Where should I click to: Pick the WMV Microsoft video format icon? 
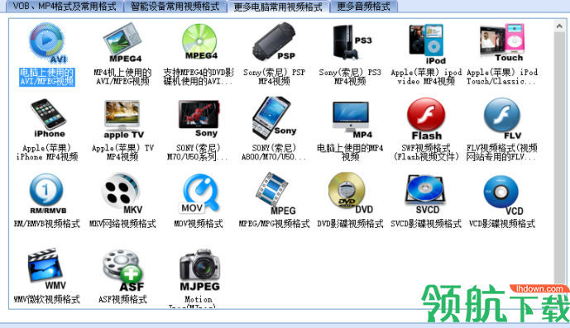[47, 269]
